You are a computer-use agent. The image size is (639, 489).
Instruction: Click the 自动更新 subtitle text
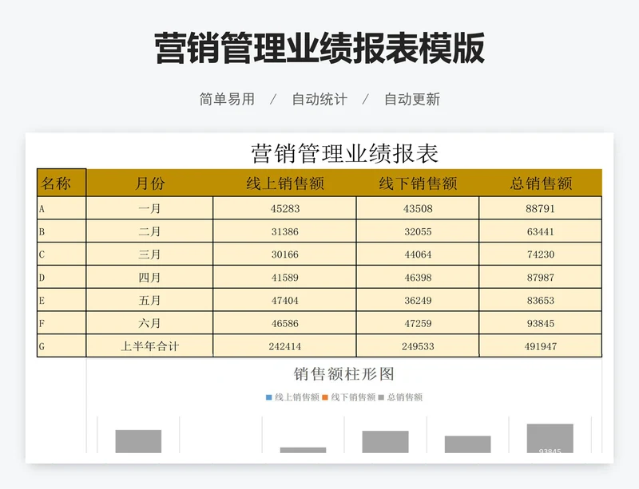[412, 99]
